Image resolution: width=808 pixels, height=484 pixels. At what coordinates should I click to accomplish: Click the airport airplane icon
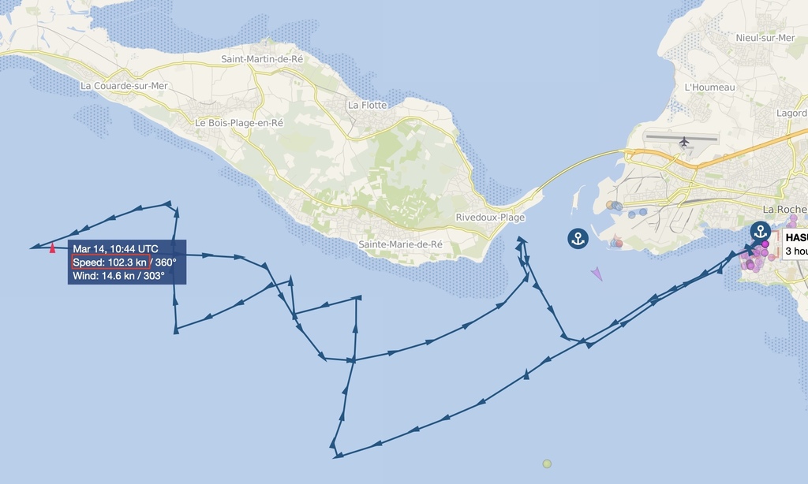[x=684, y=142]
